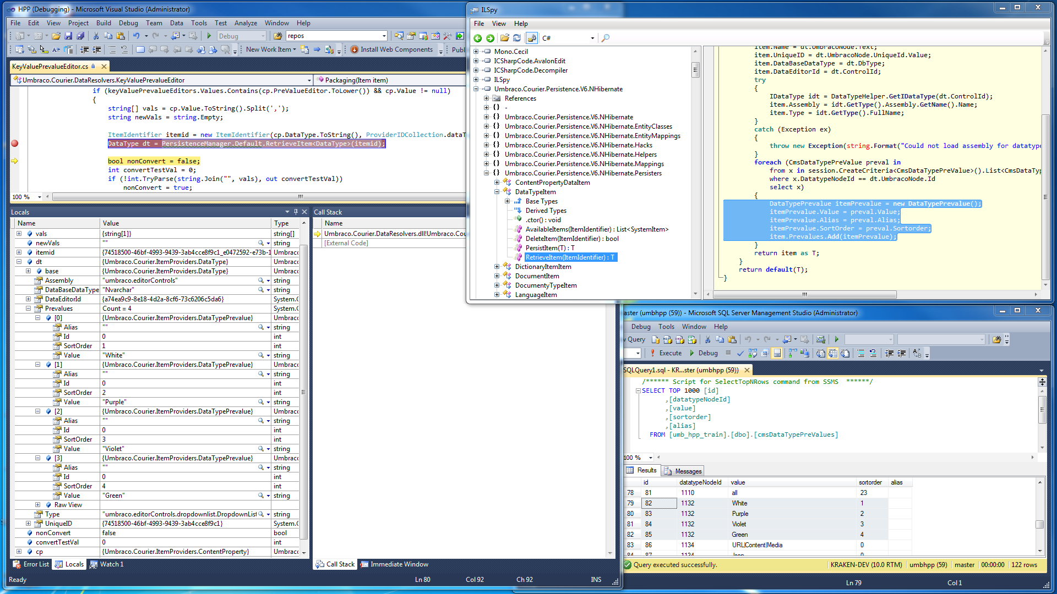The height and width of the screenshot is (594, 1057).
Task: Click Value column header in Locals
Action: click(186, 223)
